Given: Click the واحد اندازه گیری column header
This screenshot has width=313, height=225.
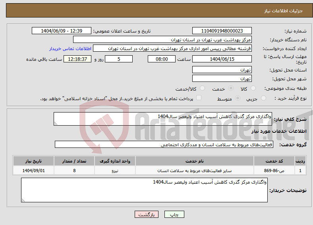Looking at the screenshot, I should (115, 161).
